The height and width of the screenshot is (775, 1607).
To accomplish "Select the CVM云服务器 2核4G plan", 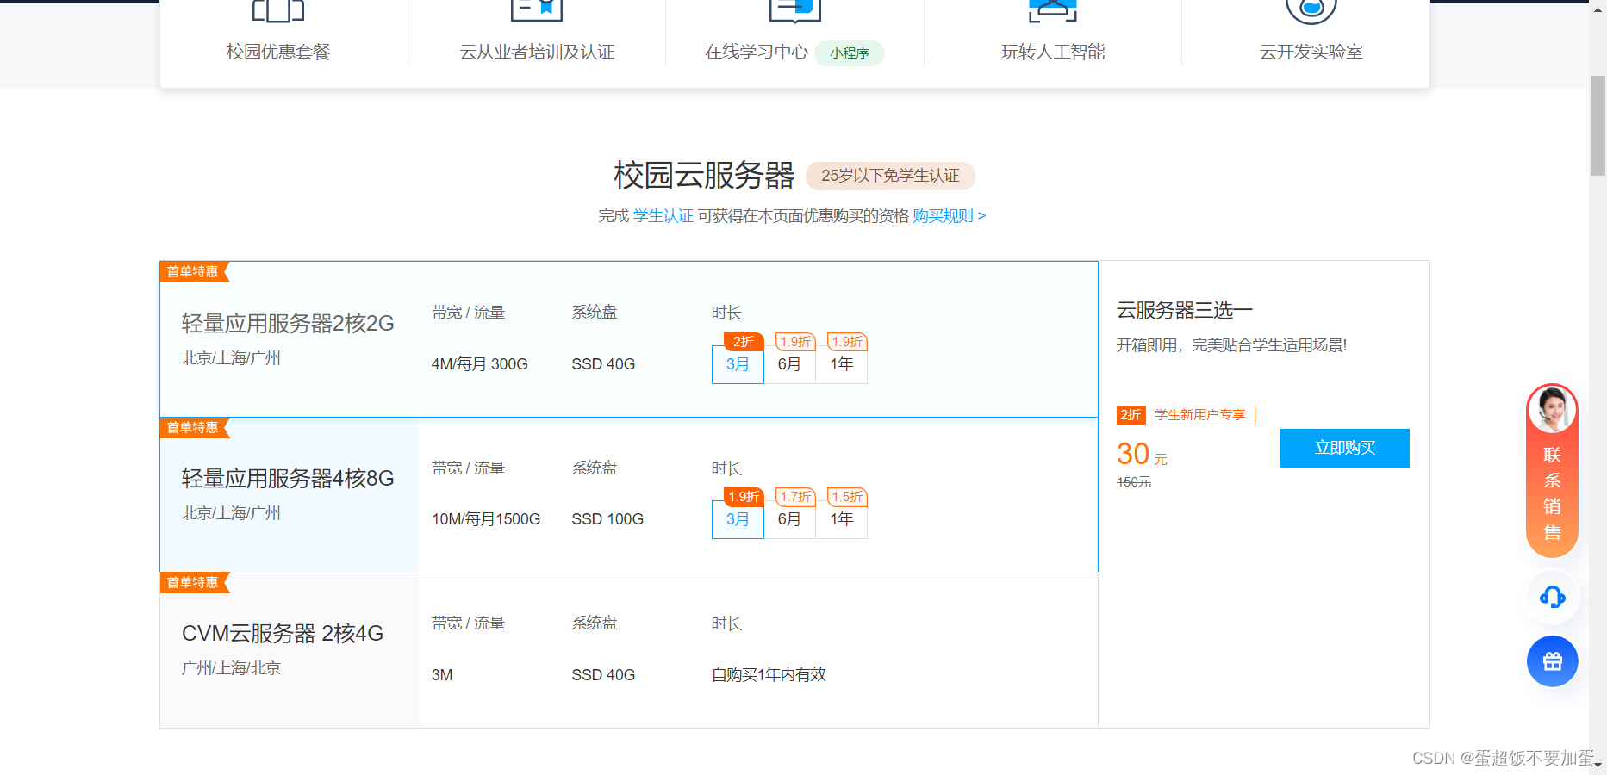I will tap(629, 650).
